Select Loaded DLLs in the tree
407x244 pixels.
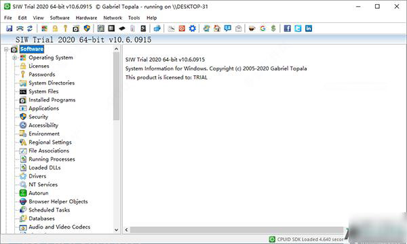[44, 168]
